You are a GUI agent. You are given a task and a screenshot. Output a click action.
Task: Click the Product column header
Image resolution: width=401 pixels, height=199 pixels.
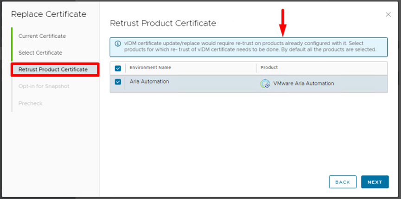[x=269, y=68]
